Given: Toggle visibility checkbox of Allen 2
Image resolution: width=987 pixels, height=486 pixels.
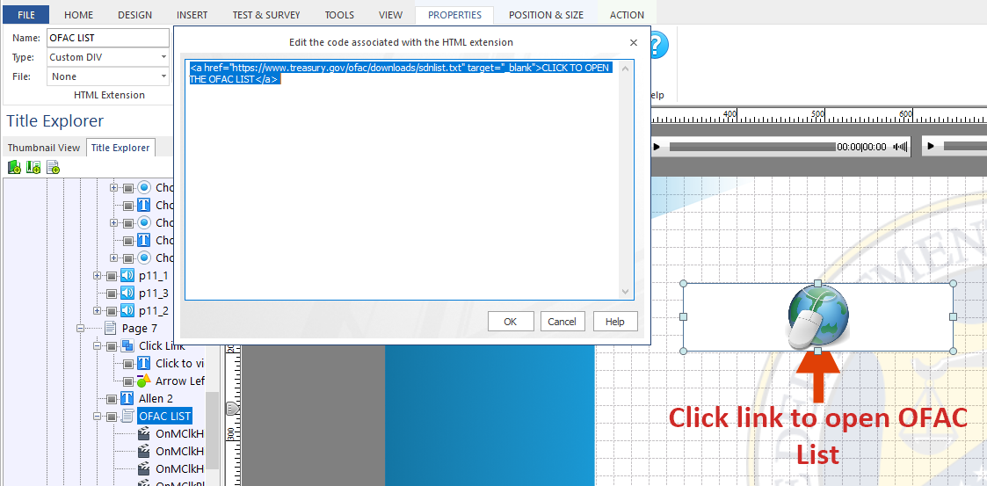Looking at the screenshot, I should [112, 399].
